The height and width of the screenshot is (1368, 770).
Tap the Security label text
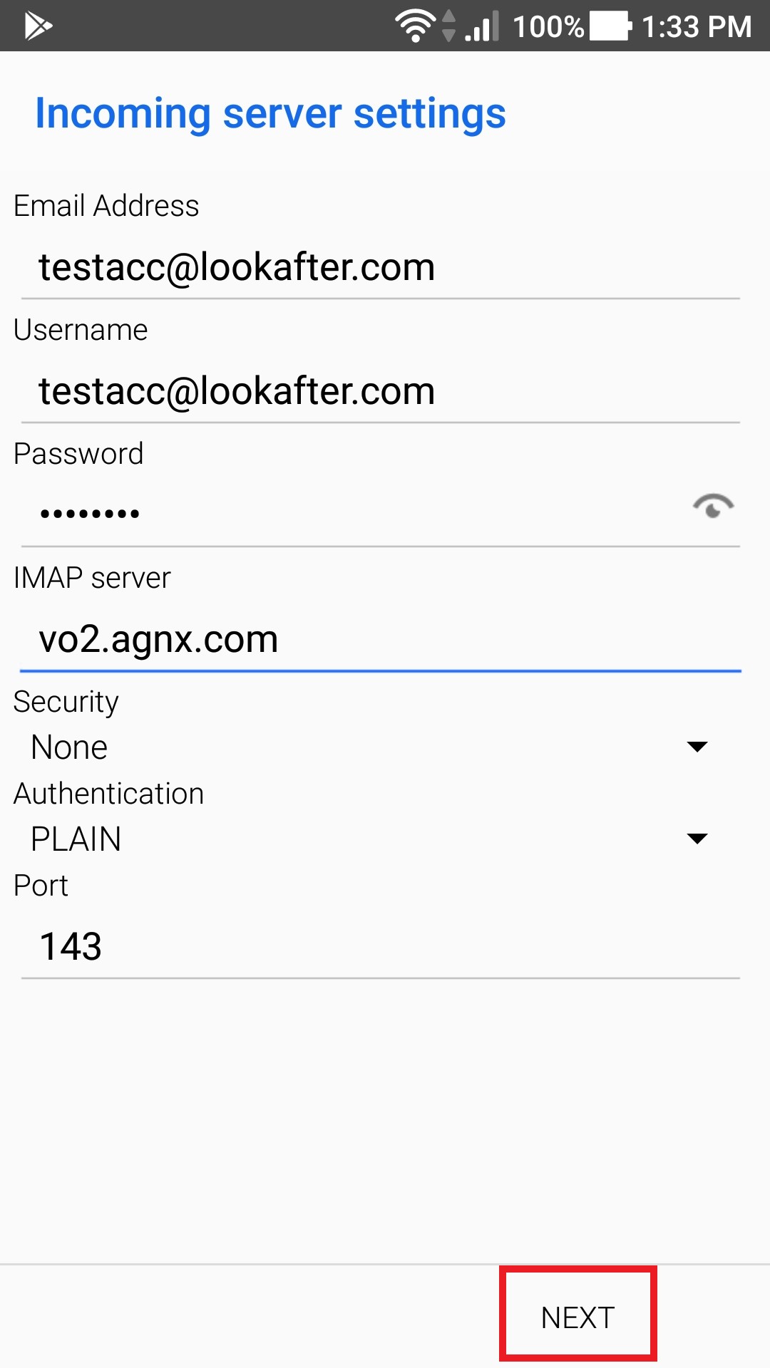pos(66,702)
